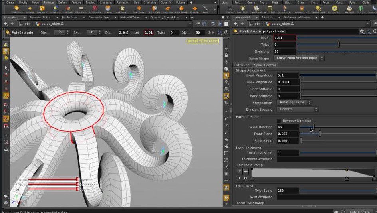Viewport: 377px width, 213px height.
Task: Click the Twist Scale value field
Action: pos(288,191)
